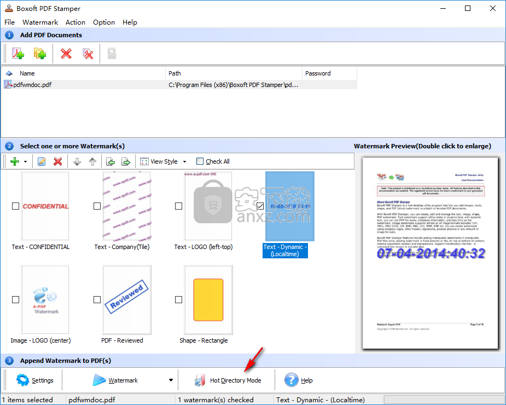Click the Password column header
Viewport: 506px width, 405px height.
coord(329,73)
